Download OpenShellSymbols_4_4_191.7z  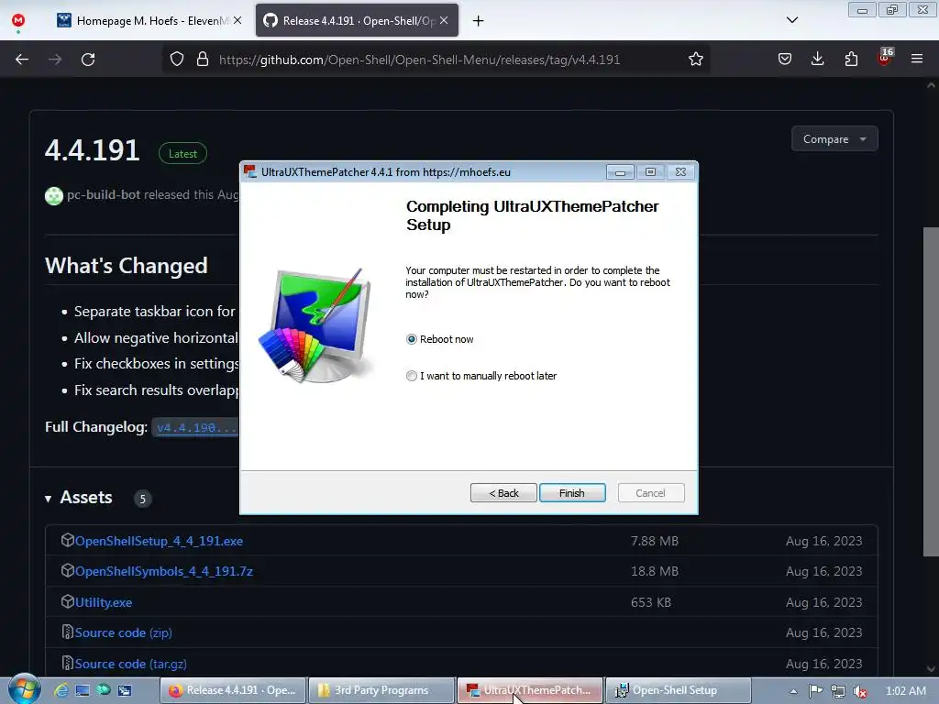click(x=163, y=572)
